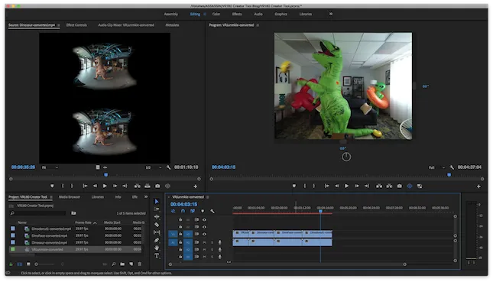This screenshot has height=282, width=493.
Task: Click New Item icon in Project panel
Action: pos(131,264)
